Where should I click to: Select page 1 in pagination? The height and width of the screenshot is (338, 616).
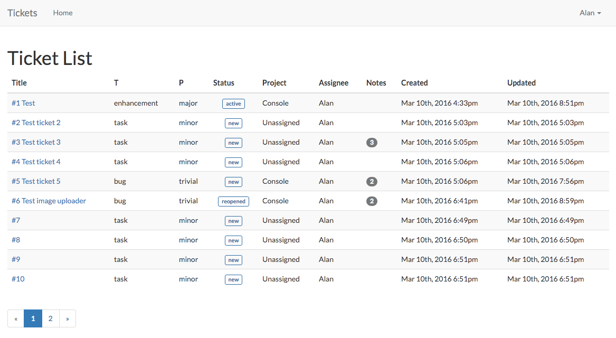(33, 319)
